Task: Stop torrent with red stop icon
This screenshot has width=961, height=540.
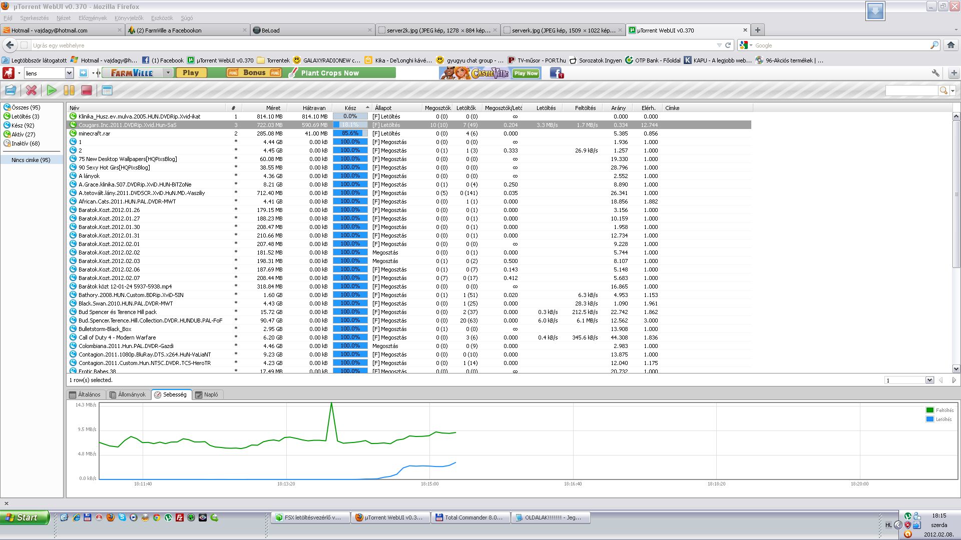Action: [x=87, y=90]
